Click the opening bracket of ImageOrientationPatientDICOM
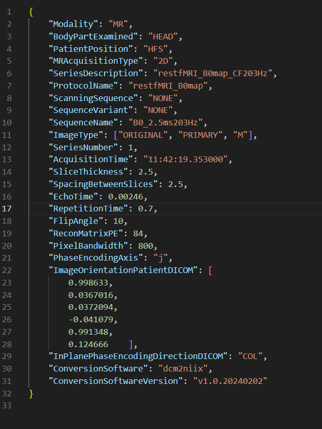This screenshot has height=429, width=322. coord(209,270)
